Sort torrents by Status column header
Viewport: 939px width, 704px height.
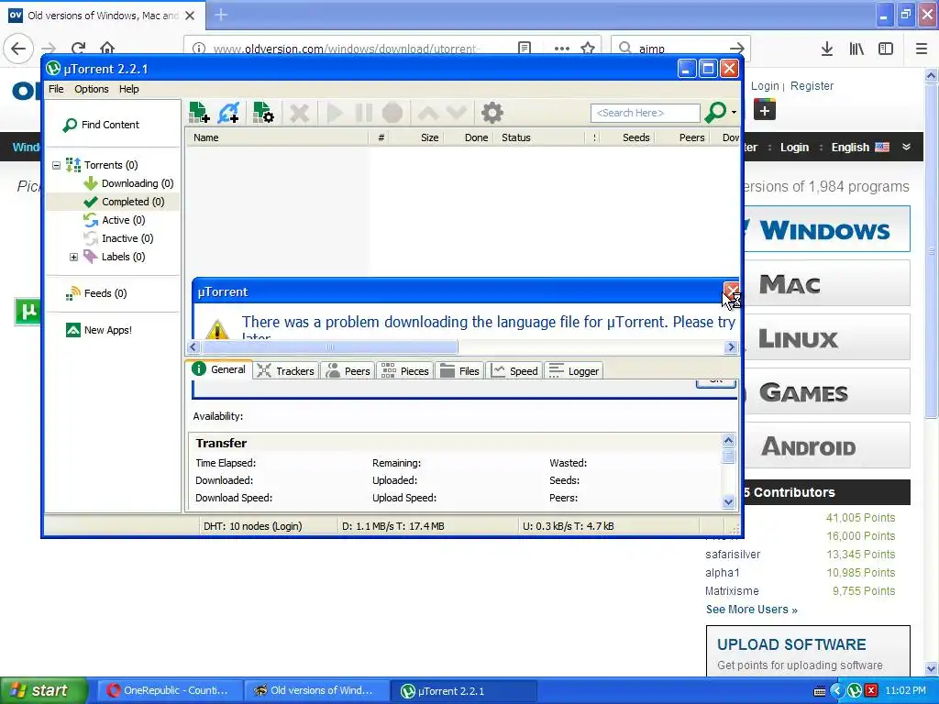[x=539, y=137]
